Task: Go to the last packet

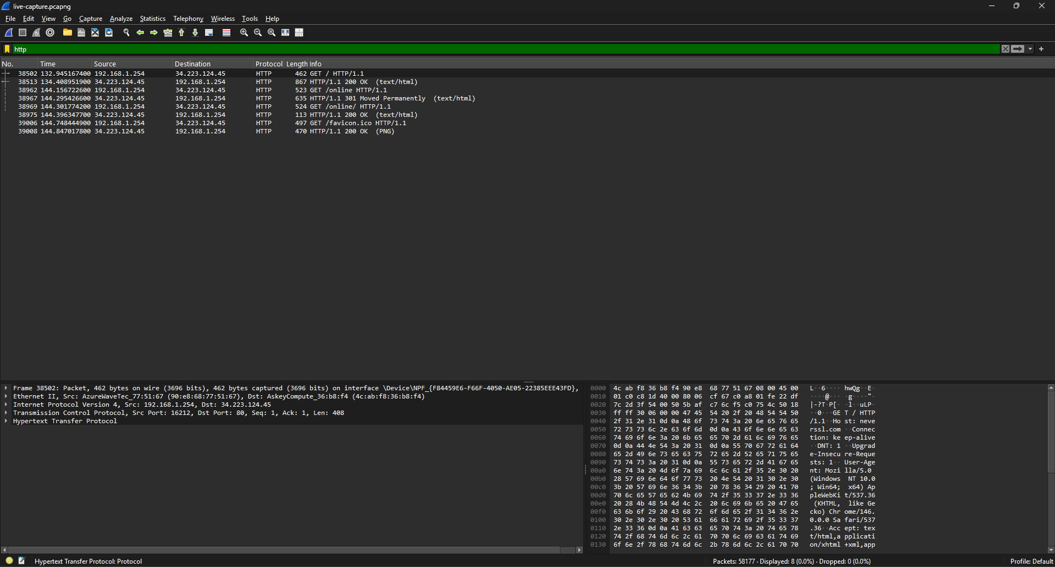Action: click(x=195, y=32)
